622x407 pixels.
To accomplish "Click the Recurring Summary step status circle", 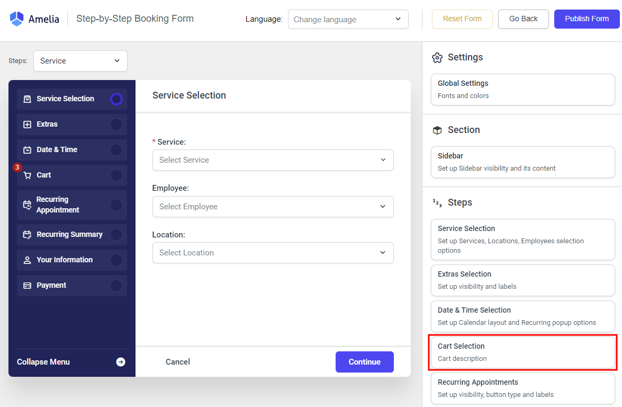I will (x=116, y=235).
